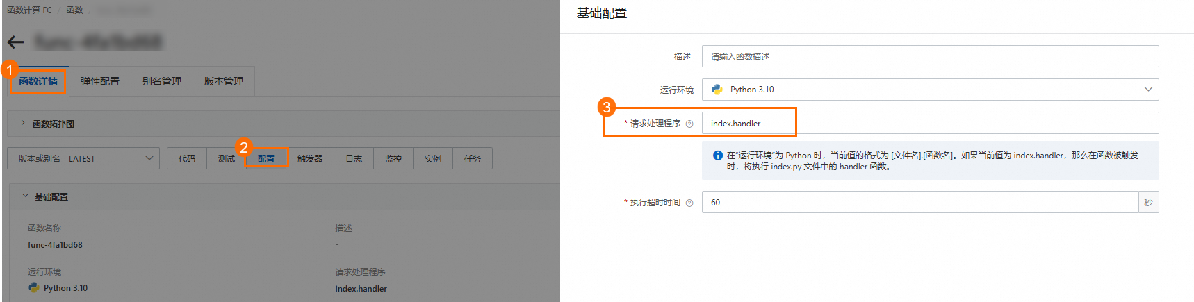Click the Python icon under 运行环境 details
1194x302 pixels.
tap(33, 287)
